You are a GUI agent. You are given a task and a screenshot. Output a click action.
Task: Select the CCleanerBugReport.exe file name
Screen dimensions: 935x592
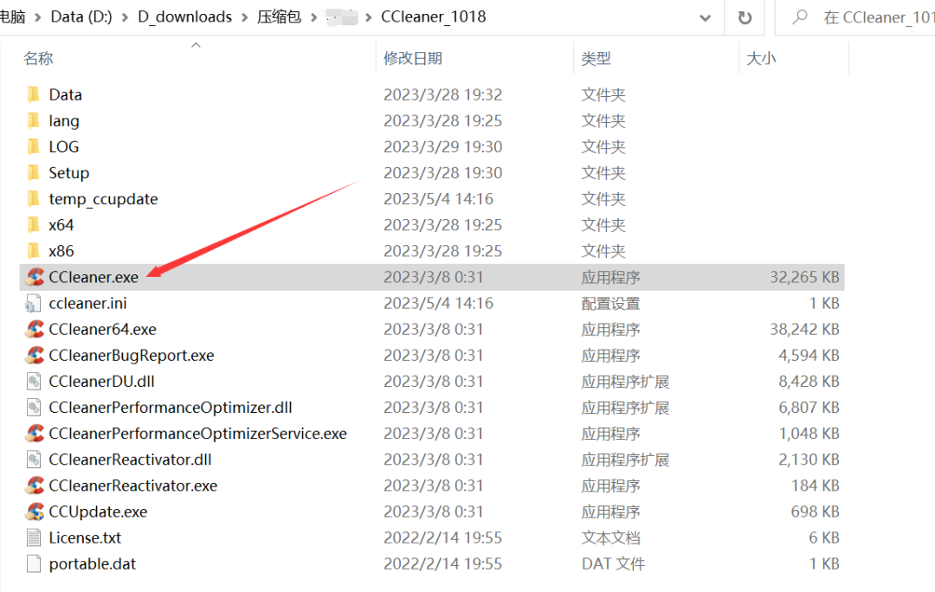tap(132, 356)
